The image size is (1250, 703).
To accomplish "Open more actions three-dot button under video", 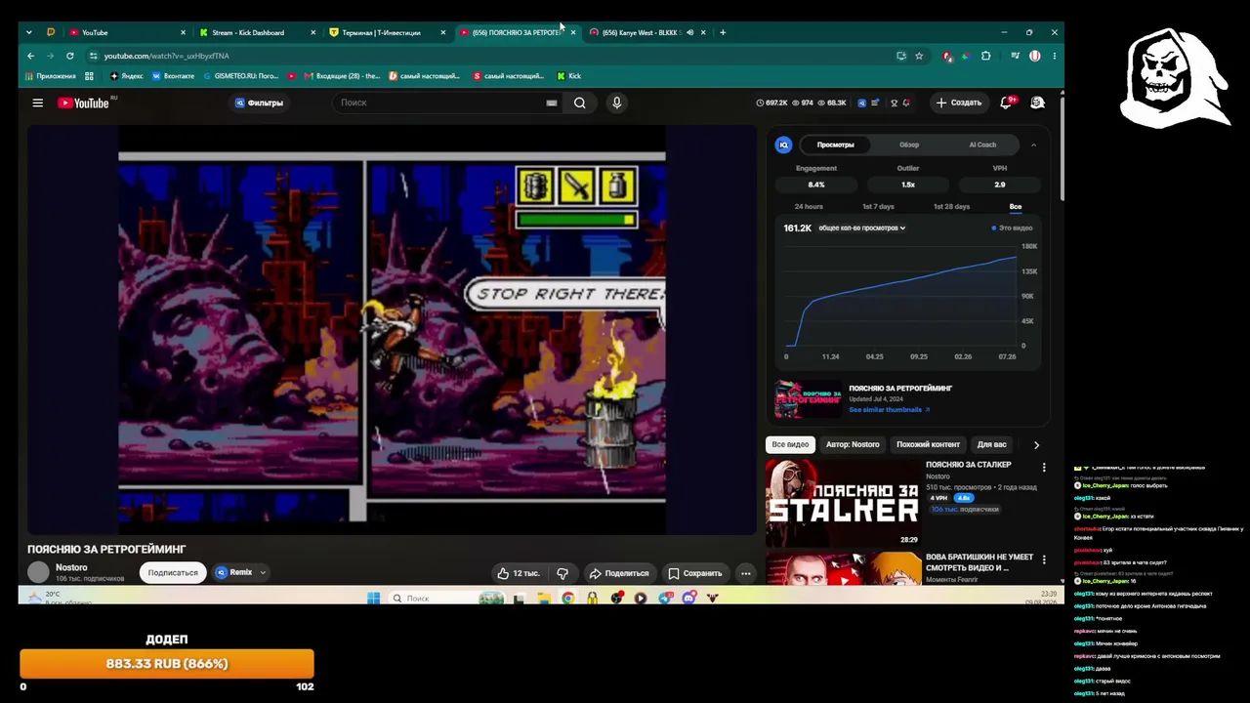I will 745,573.
